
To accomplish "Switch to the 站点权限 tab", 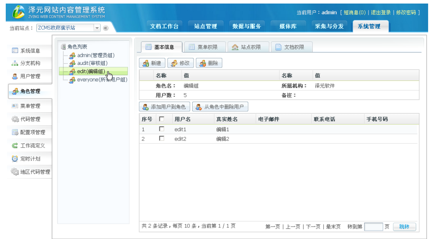I will coord(248,47).
